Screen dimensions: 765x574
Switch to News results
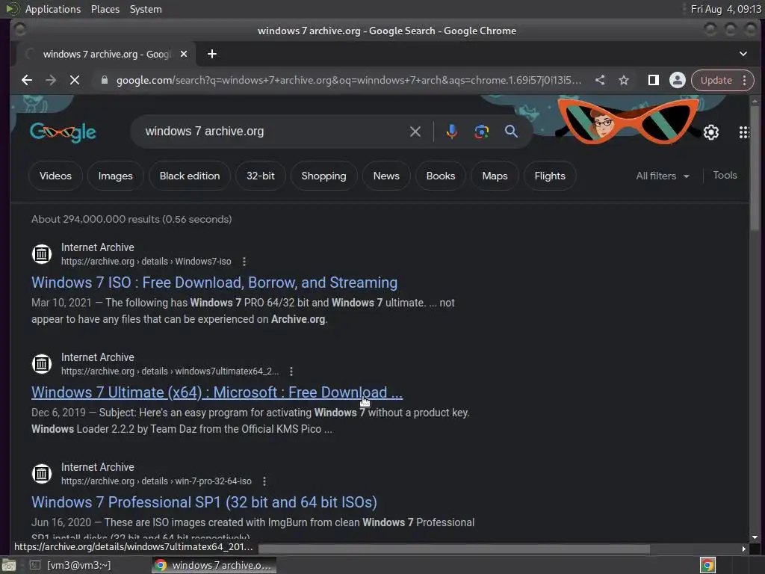pos(386,176)
